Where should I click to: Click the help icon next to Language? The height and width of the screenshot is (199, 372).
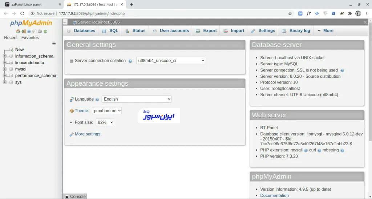point(97,99)
